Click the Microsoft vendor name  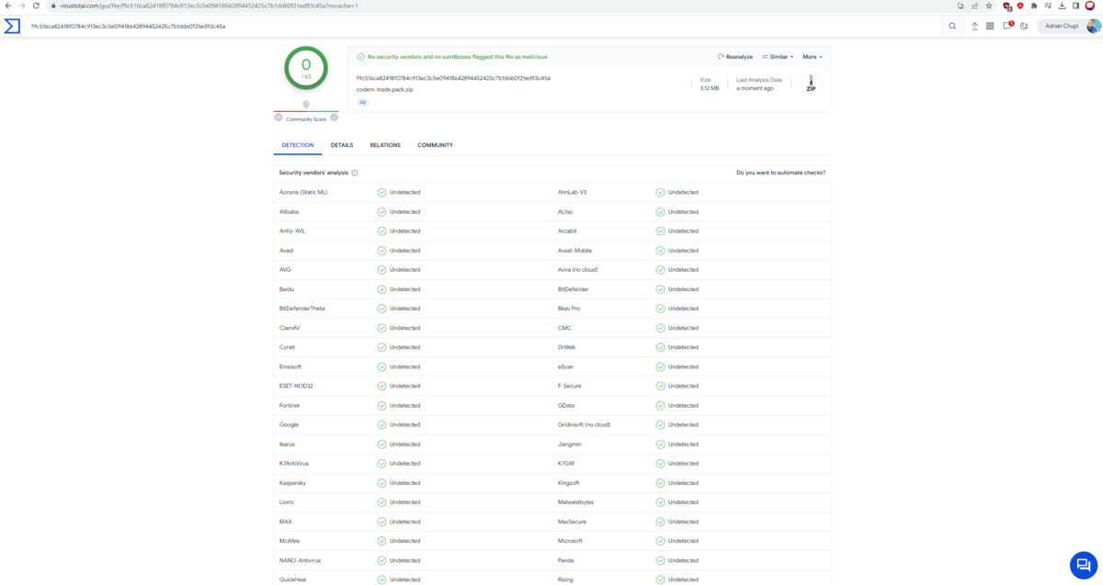click(x=570, y=541)
